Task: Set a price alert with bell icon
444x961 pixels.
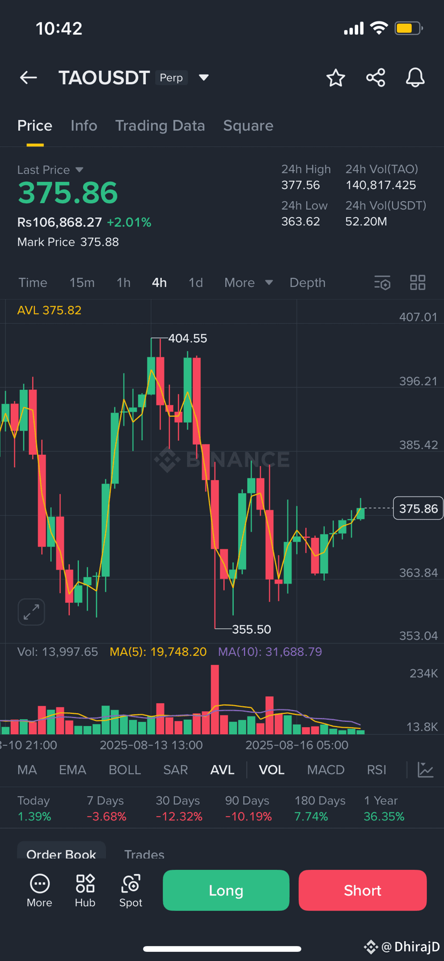Action: pyautogui.click(x=415, y=78)
